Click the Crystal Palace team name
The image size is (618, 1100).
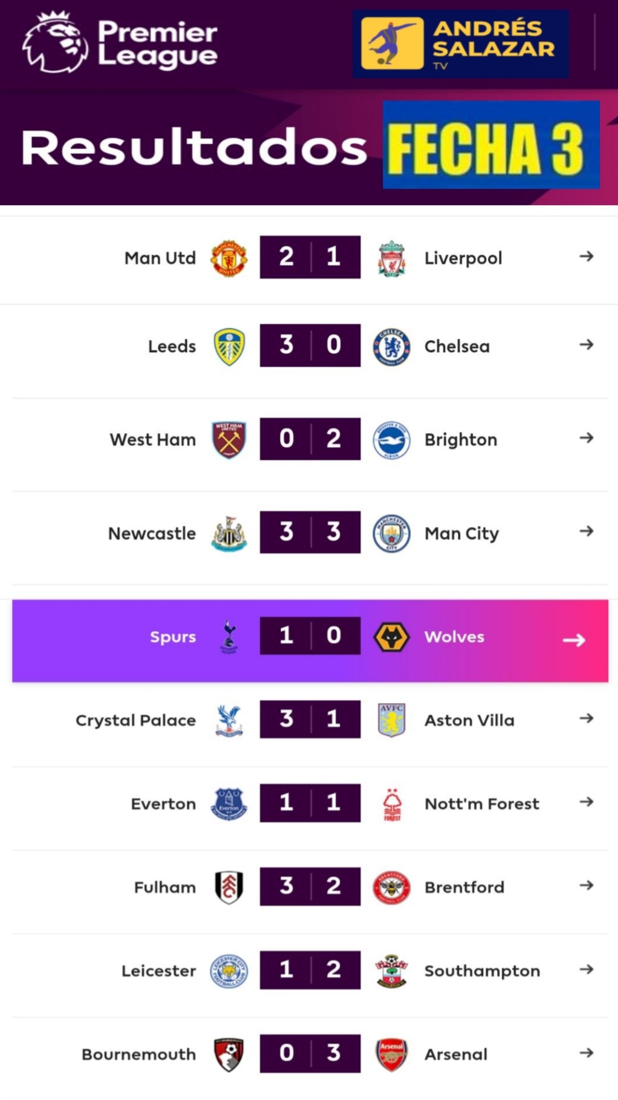[135, 720]
